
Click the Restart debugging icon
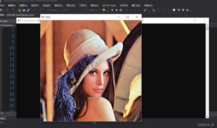pos(121,10)
